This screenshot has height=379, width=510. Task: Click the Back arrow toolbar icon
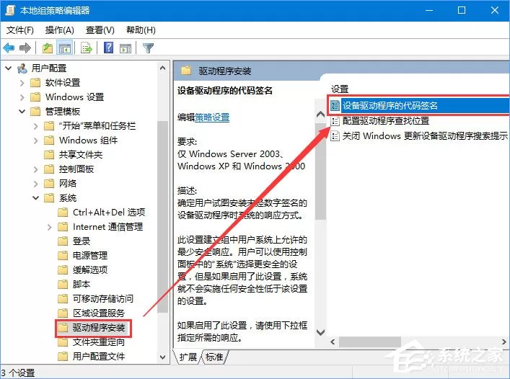click(x=9, y=48)
